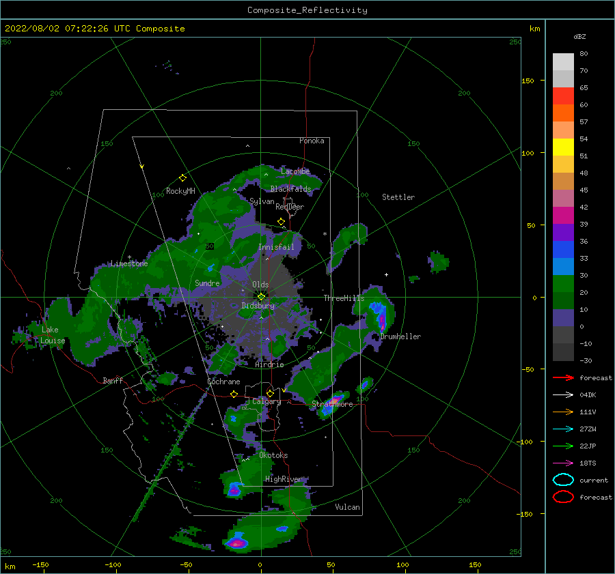615x574 pixels.
Task: Pick the pink 42–45 dBZ swatch
Action: (x=563, y=198)
